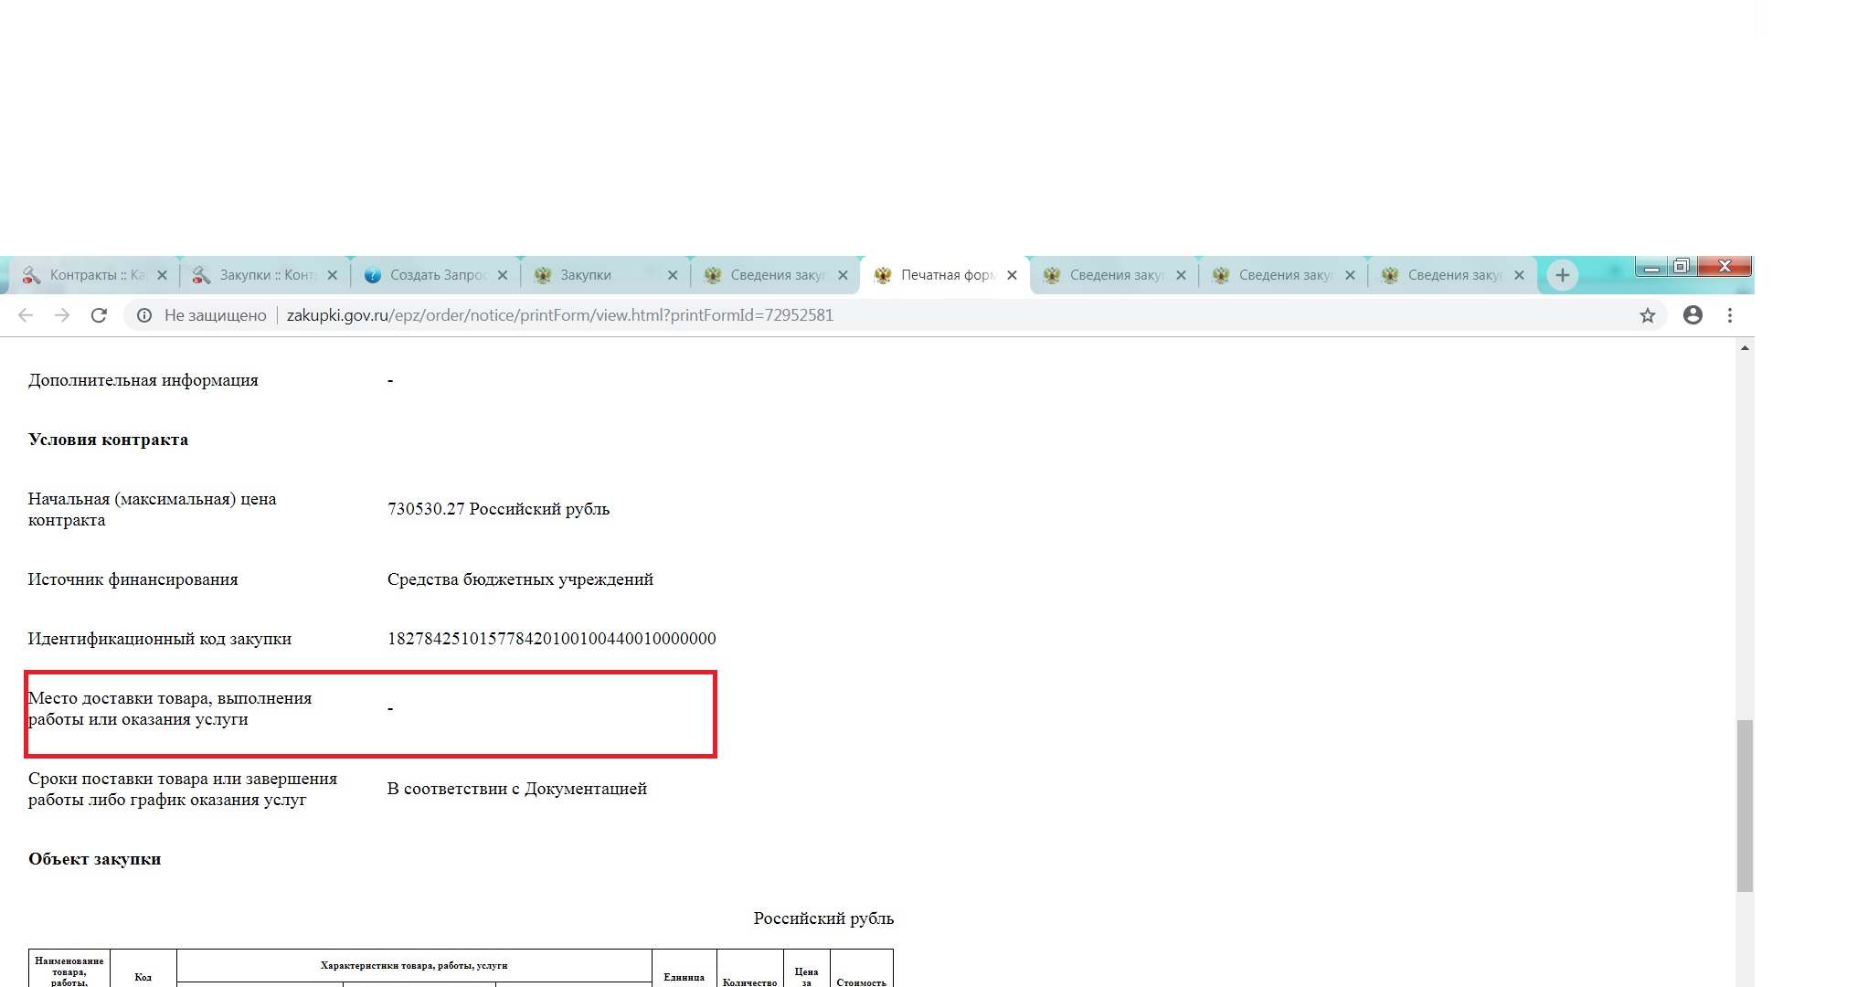1857x987 pixels.
Task: Close the 'Создать Запрос' tab
Action: (x=502, y=275)
